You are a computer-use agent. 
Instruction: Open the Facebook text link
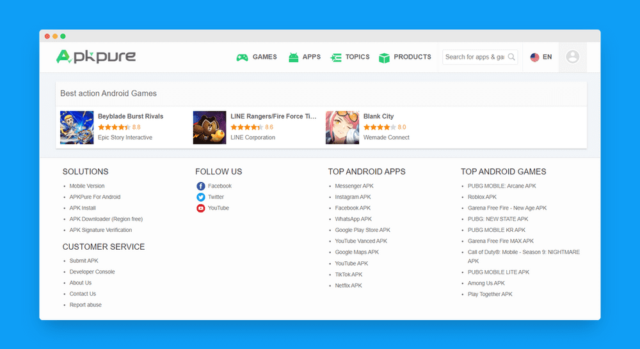220,186
